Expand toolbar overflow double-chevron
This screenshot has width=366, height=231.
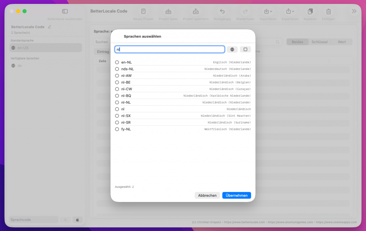tap(354, 11)
